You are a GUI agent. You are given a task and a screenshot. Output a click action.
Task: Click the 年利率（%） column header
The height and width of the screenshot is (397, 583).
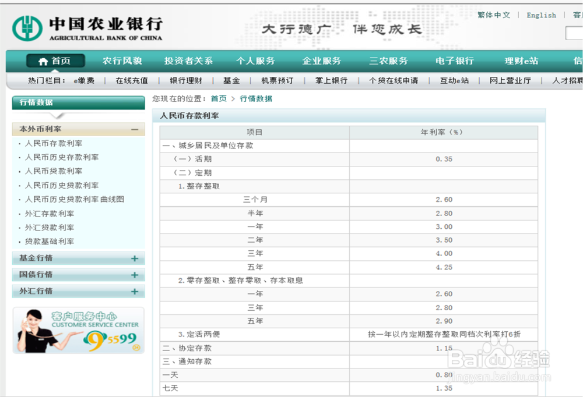tap(444, 132)
